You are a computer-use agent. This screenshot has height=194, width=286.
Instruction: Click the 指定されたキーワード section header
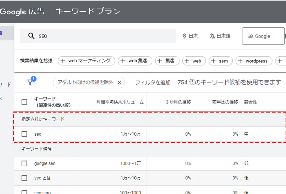43,119
